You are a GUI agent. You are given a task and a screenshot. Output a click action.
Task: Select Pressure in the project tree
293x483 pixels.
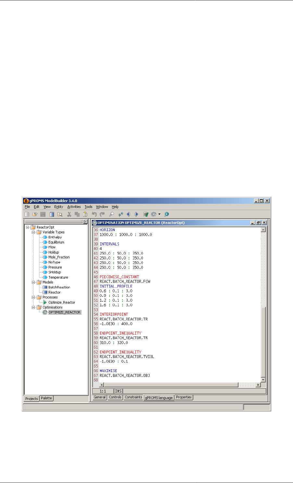(55, 267)
